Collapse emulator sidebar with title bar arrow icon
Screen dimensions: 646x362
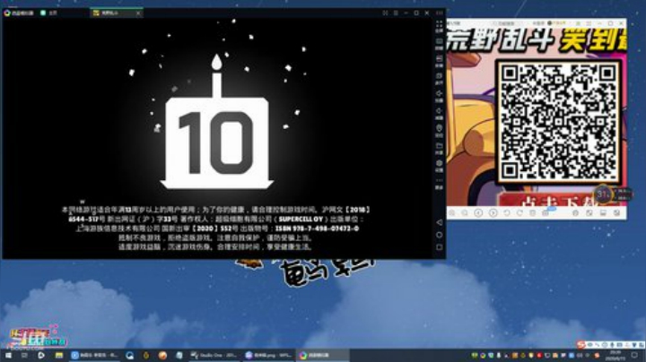[439, 13]
